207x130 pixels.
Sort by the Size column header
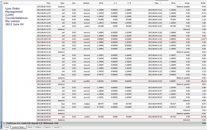[74, 3]
